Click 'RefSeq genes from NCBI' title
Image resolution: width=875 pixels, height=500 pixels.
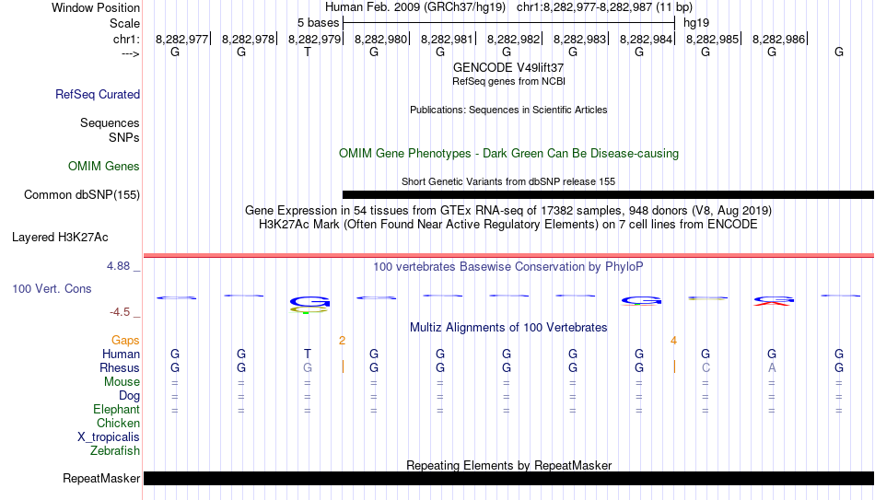(x=508, y=81)
